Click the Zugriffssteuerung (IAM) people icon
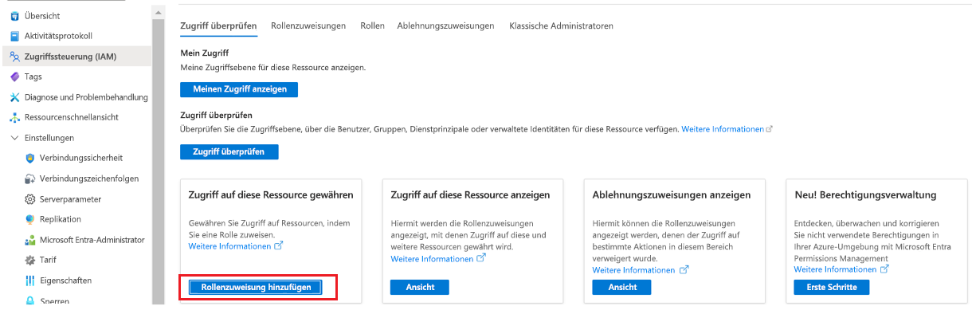 [14, 57]
